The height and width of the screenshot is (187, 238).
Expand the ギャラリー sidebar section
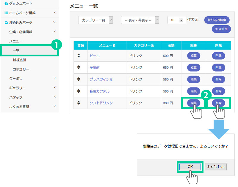point(30,88)
